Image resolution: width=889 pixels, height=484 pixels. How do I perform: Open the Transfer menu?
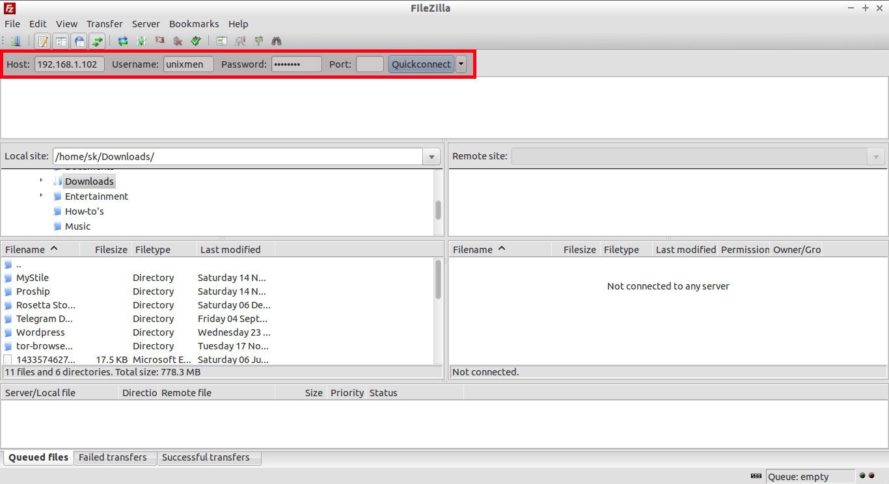click(x=104, y=23)
